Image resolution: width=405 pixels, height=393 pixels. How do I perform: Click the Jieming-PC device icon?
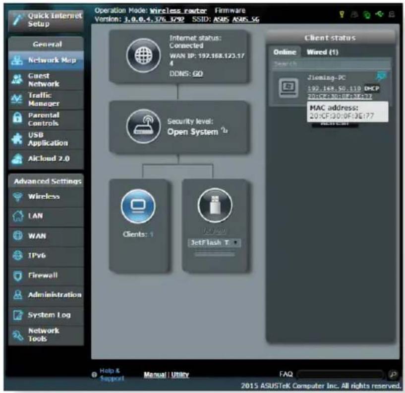(x=289, y=88)
